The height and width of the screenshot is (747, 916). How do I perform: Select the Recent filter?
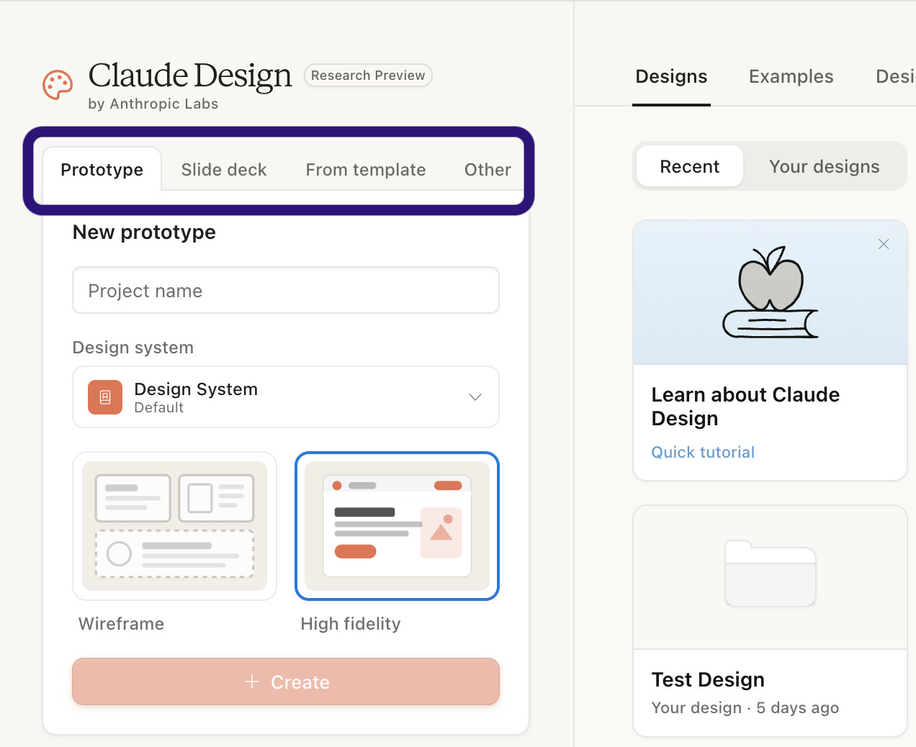coord(690,166)
